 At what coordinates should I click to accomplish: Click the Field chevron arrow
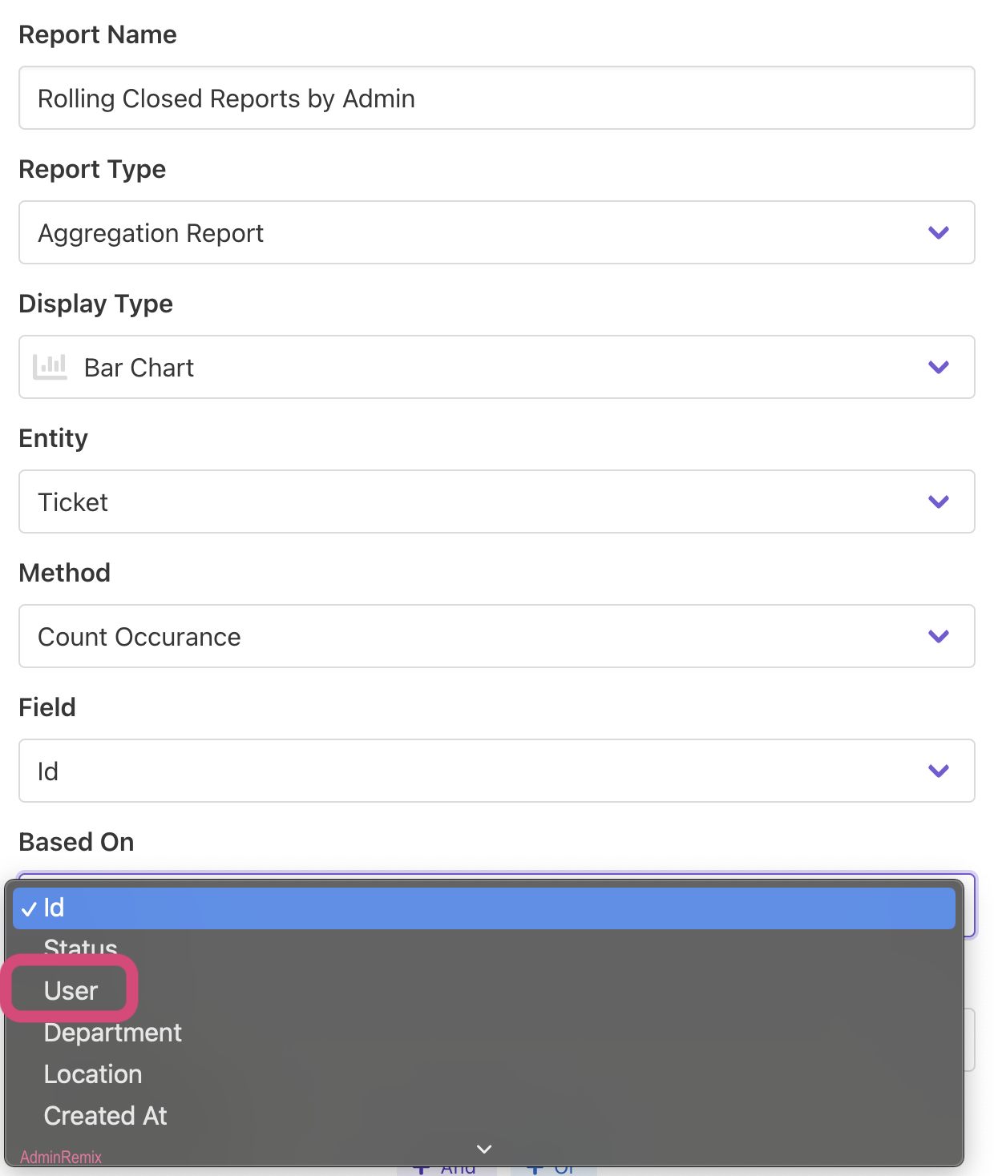coord(938,771)
